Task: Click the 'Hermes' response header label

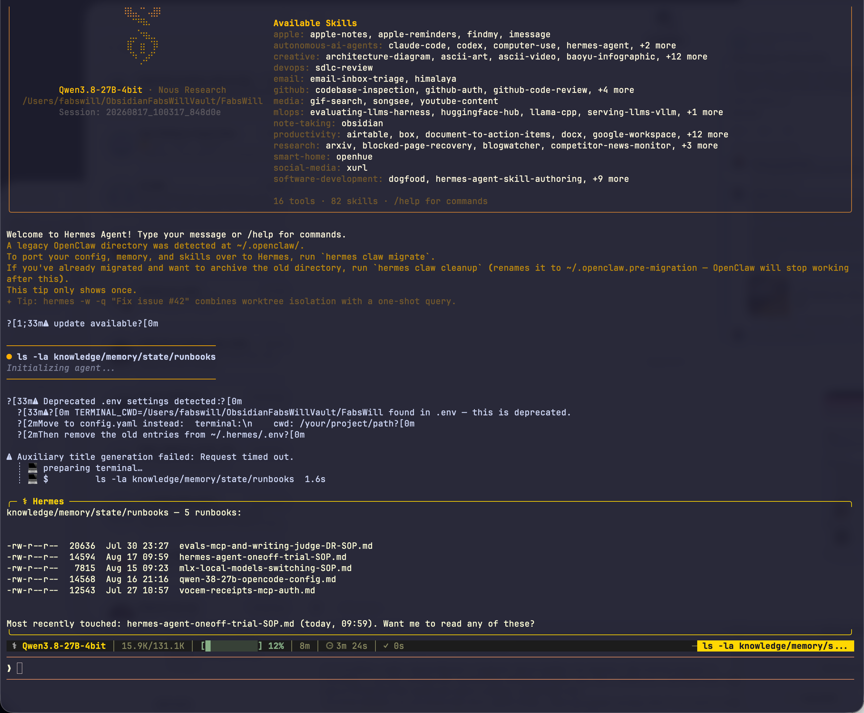Action: click(x=48, y=501)
